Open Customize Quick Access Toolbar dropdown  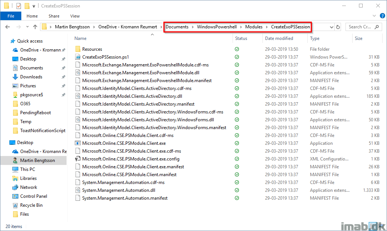pos(34,6)
